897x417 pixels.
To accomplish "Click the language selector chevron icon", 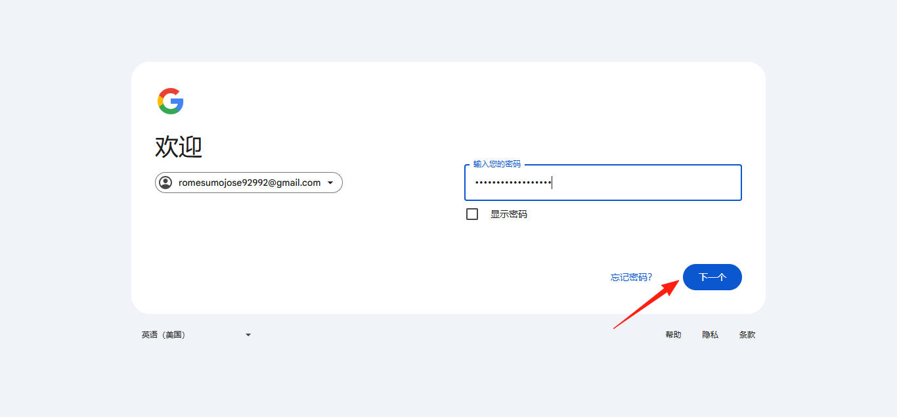I will [x=248, y=334].
